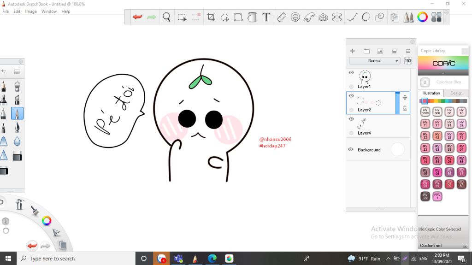Add a new layer with plus button

coord(353,51)
